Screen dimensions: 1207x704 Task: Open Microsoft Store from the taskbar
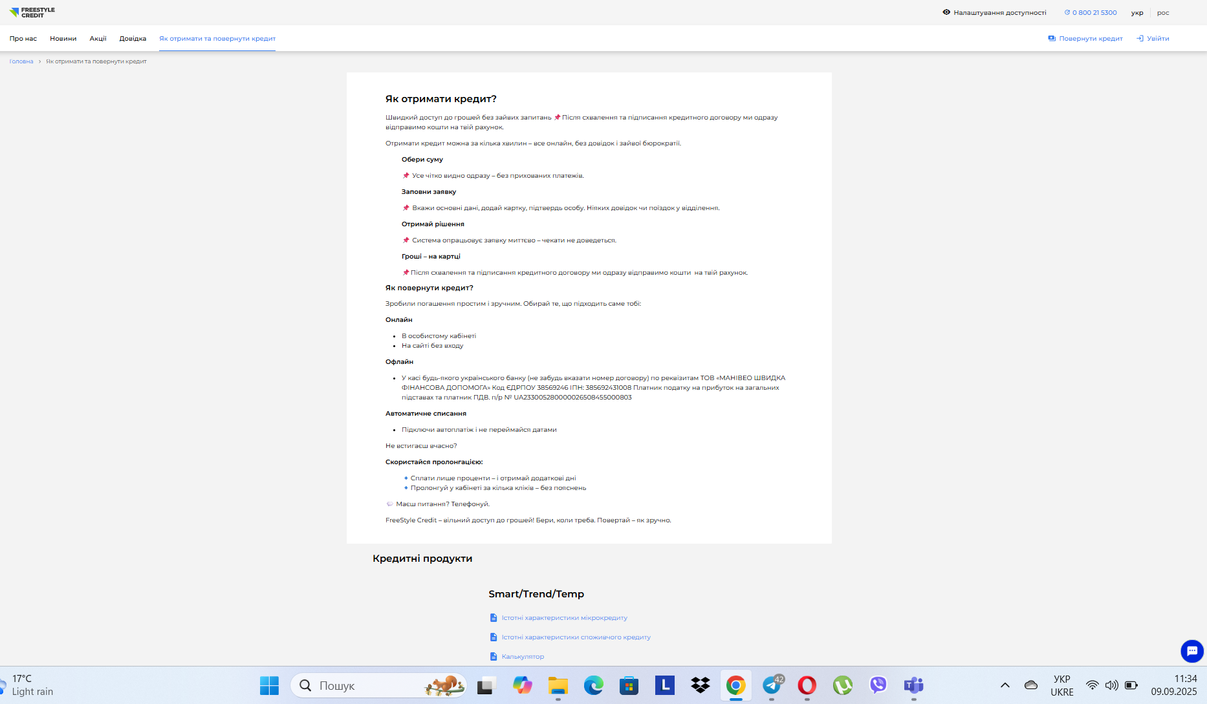(629, 685)
